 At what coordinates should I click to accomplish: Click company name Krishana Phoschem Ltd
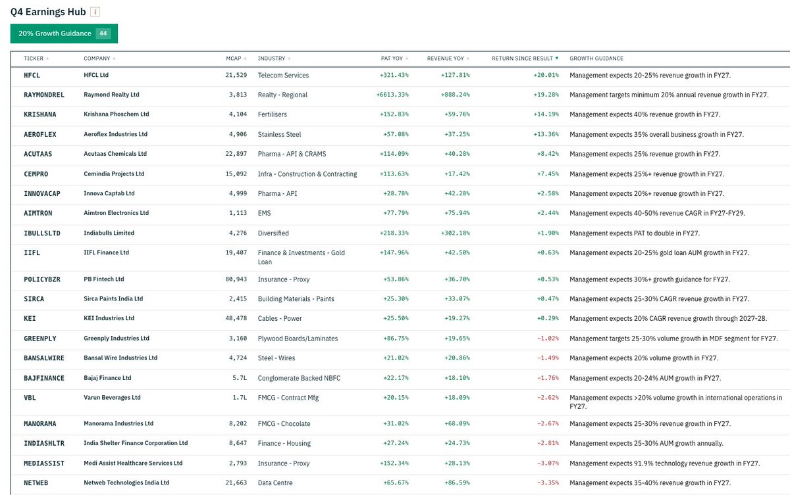click(x=117, y=115)
